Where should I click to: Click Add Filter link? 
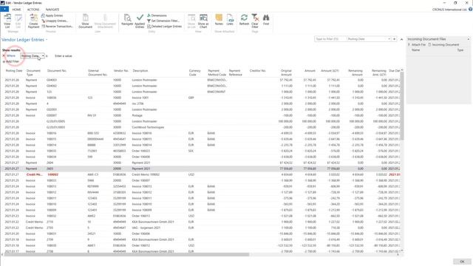(11, 61)
